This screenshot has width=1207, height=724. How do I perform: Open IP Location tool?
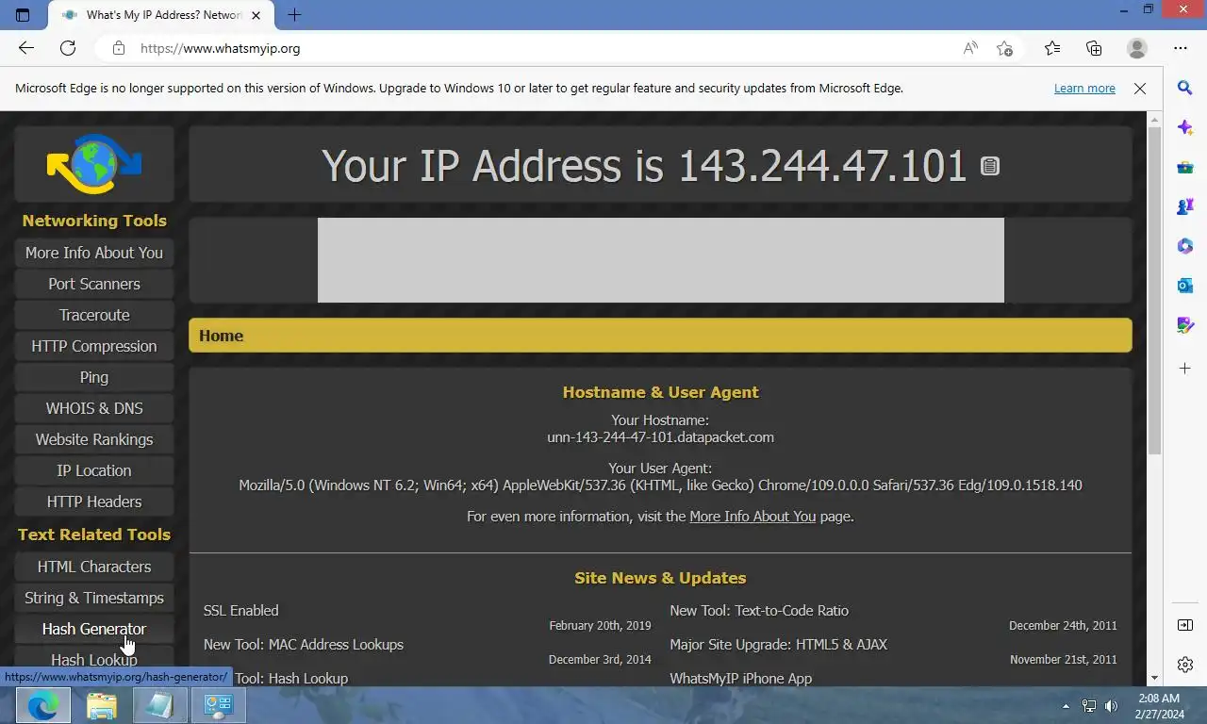[x=94, y=470]
